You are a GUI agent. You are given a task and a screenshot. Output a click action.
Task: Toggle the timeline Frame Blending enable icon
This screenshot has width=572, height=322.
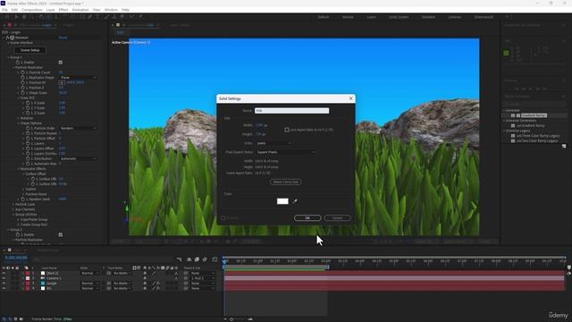tap(197, 259)
